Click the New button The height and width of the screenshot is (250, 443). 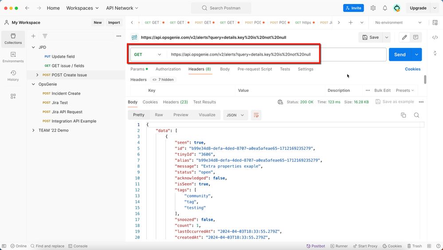coord(98,23)
